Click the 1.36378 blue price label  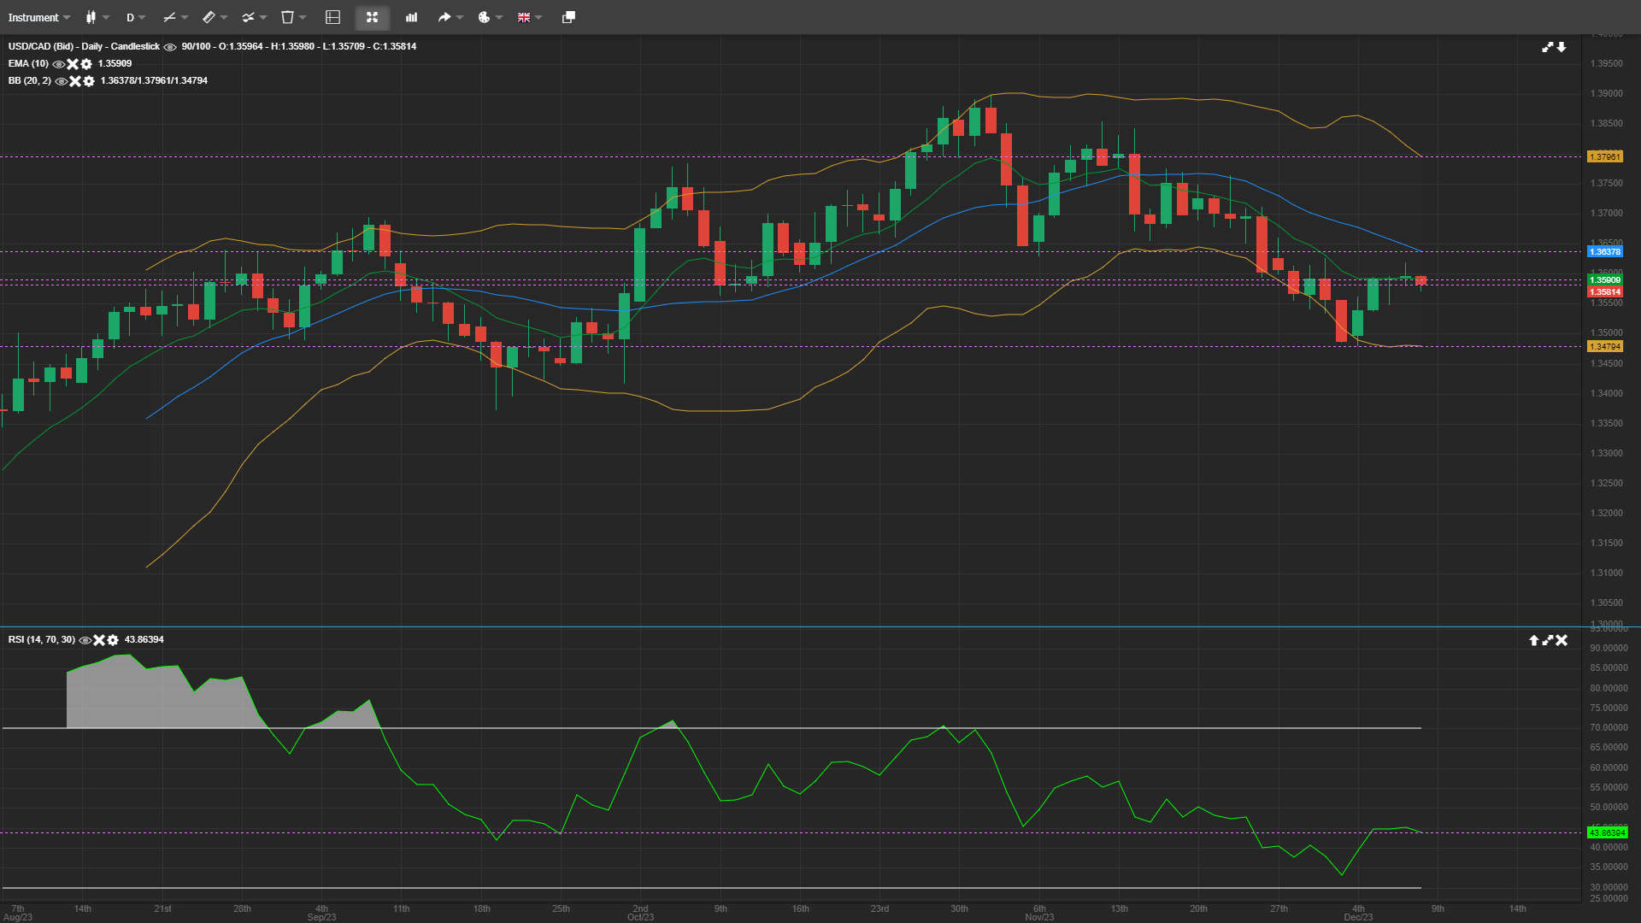pos(1604,251)
